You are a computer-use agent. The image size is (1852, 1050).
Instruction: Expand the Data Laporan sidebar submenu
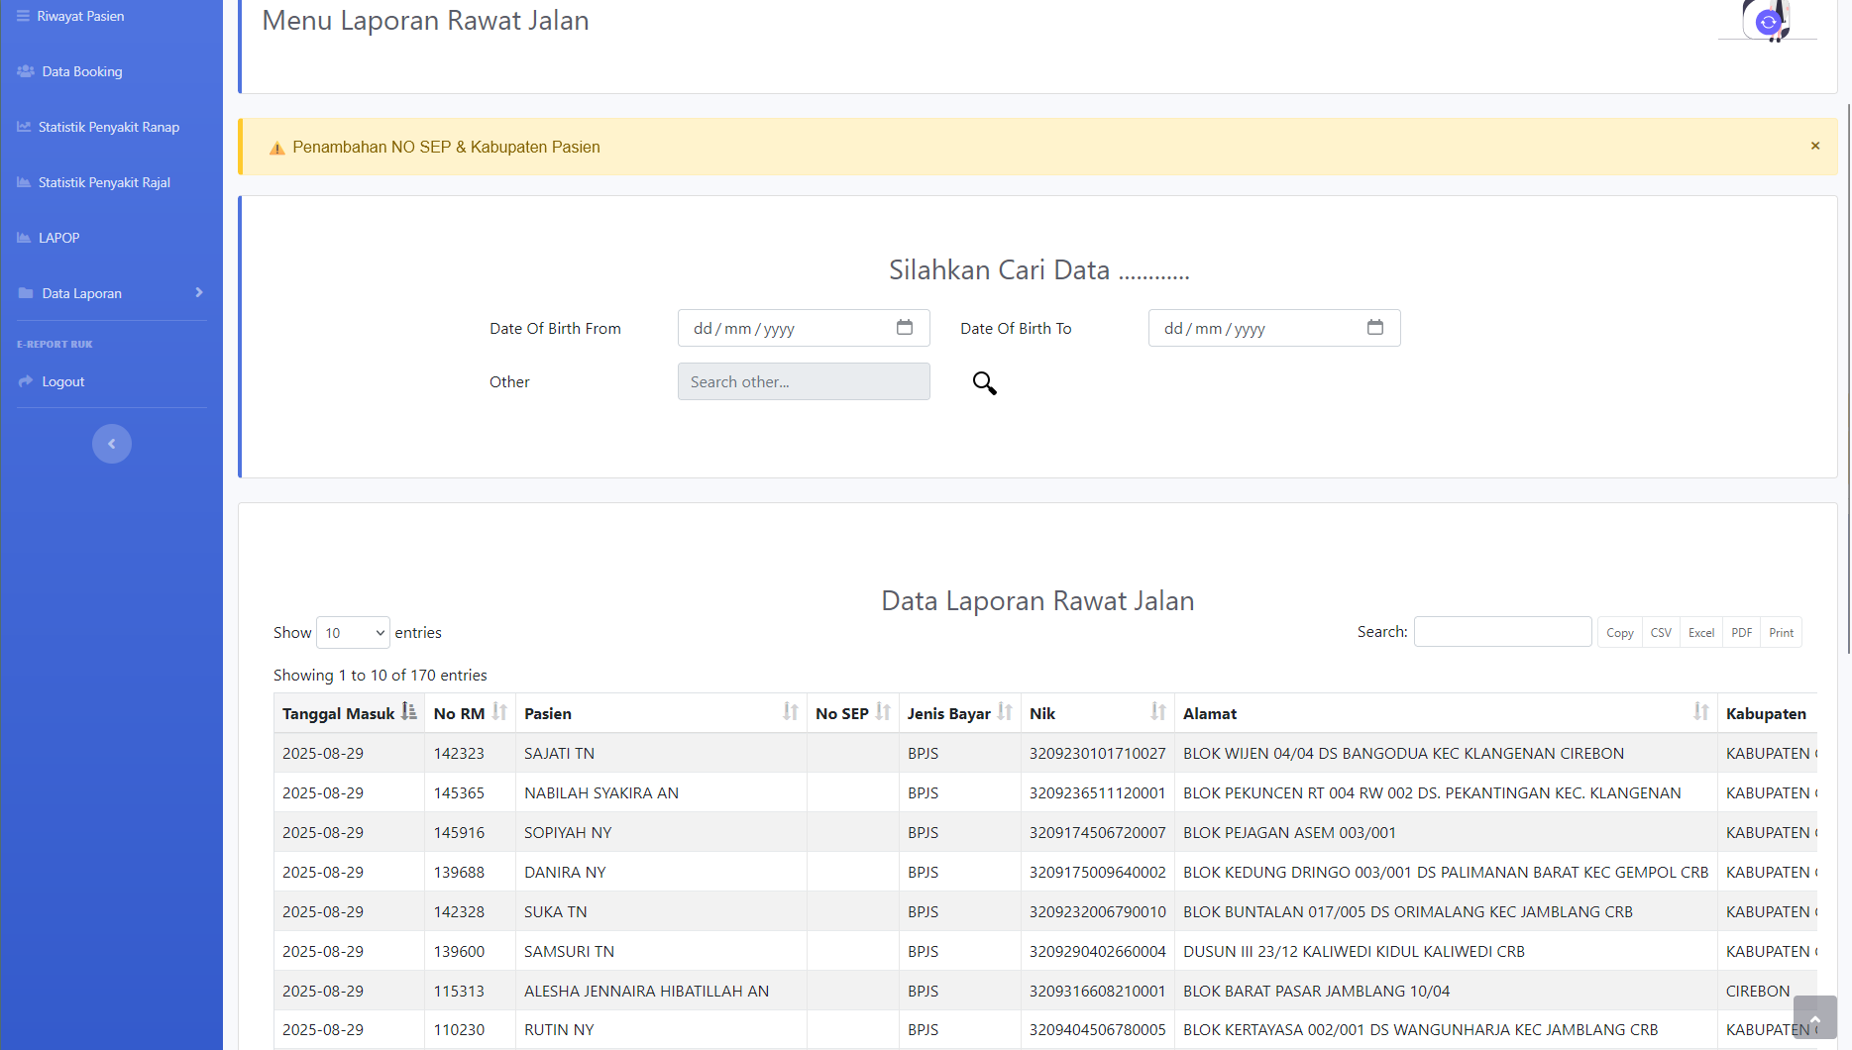pos(111,293)
